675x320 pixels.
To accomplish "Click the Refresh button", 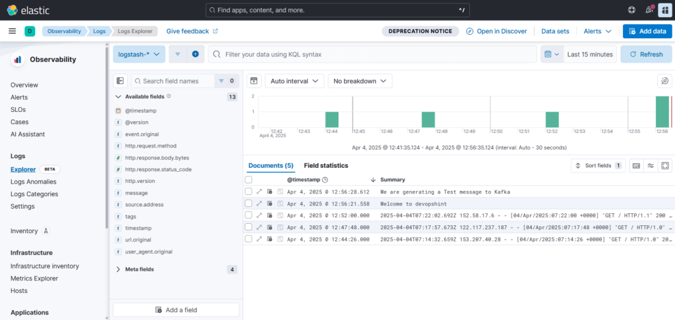I will coord(646,54).
